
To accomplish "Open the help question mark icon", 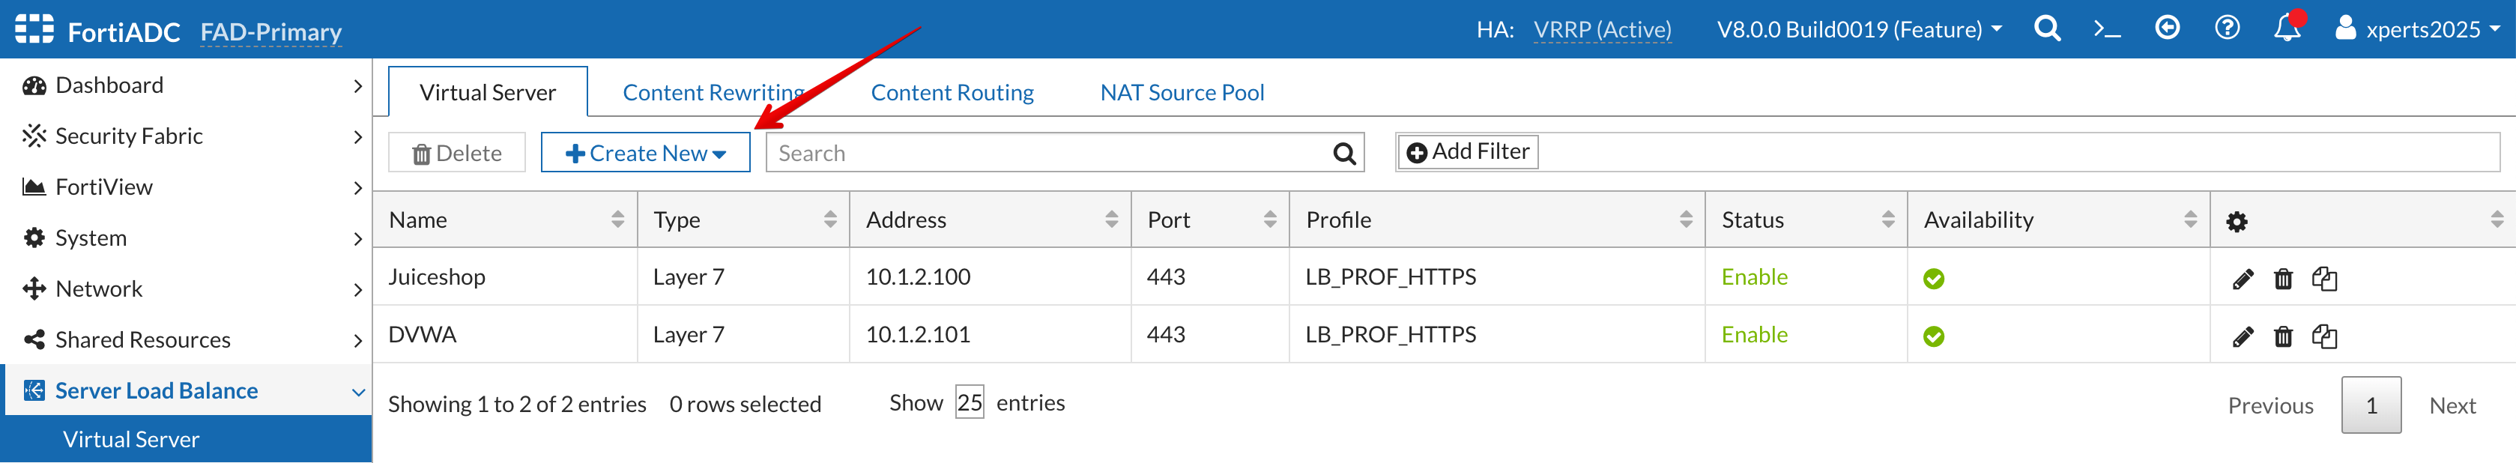I will tap(2227, 28).
